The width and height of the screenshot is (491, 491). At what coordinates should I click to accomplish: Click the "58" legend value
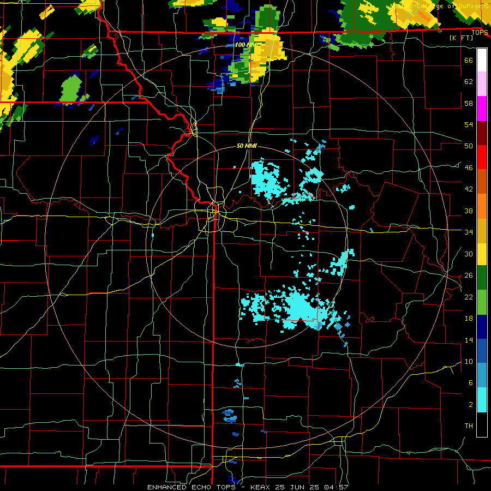click(x=469, y=103)
